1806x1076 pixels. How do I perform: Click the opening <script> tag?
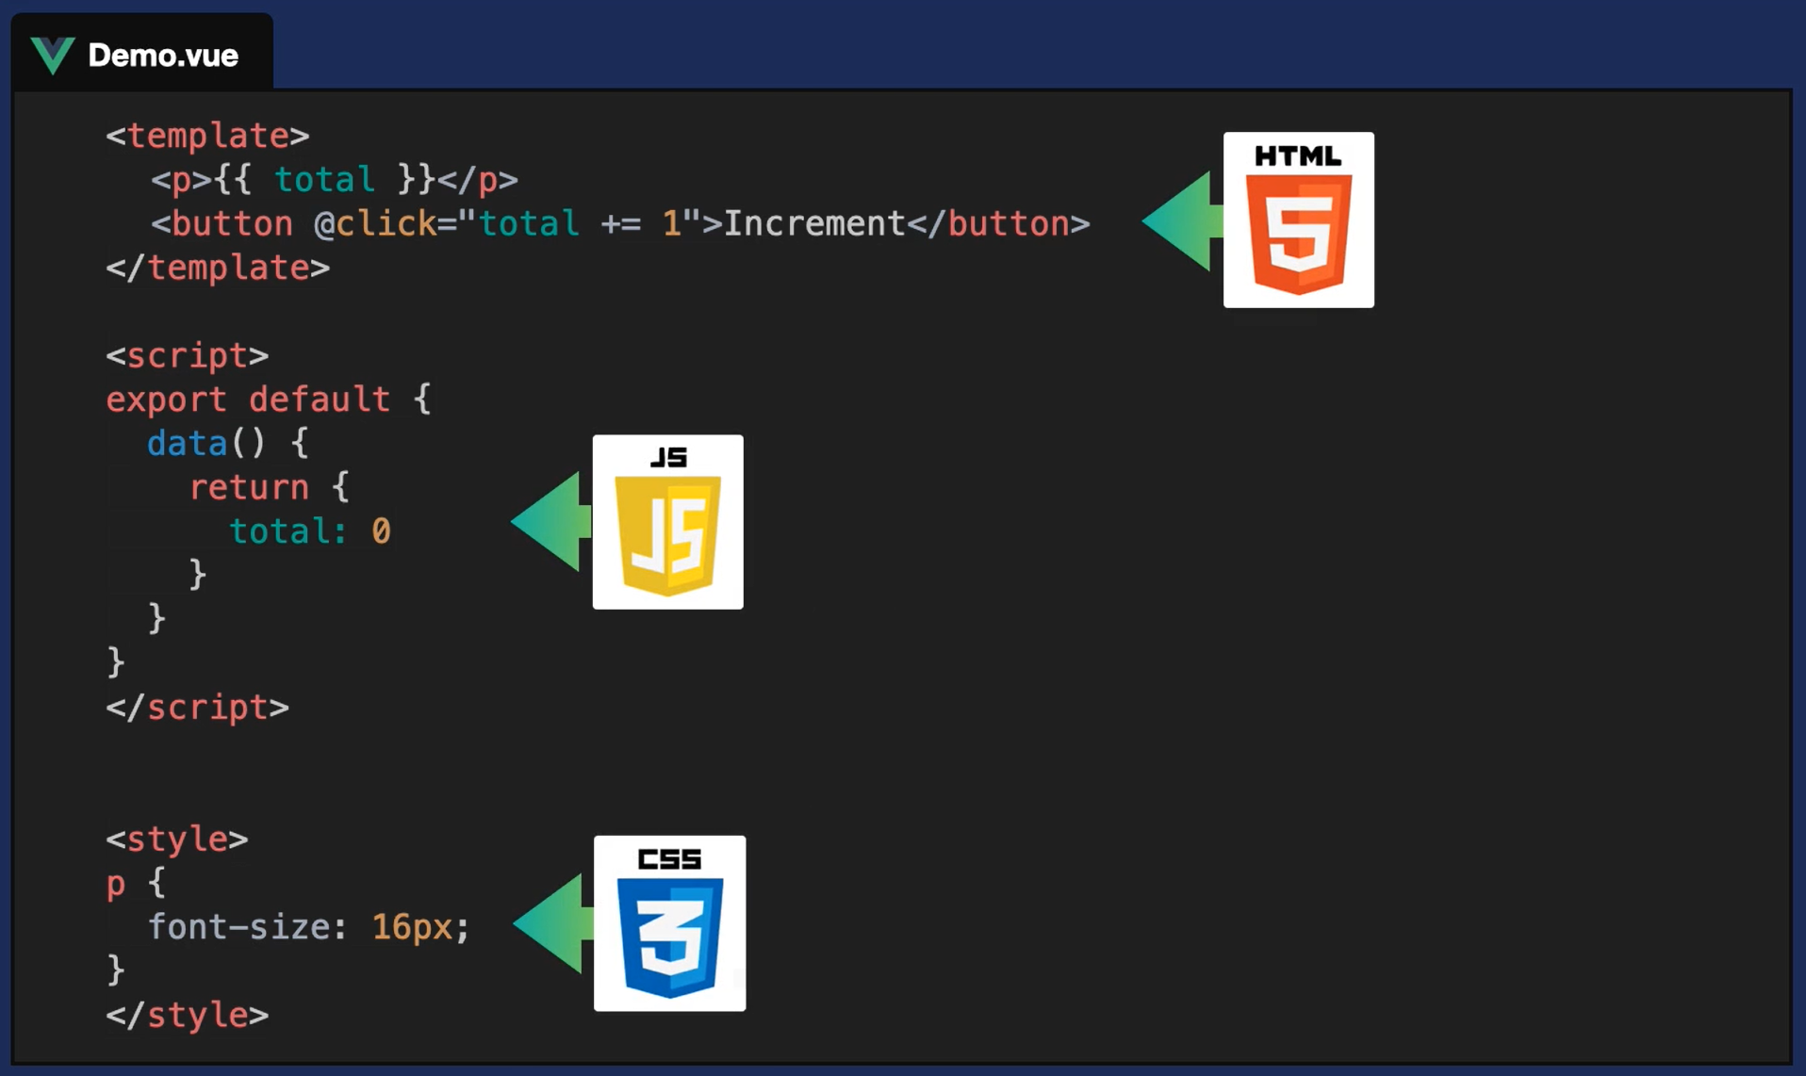click(x=187, y=355)
